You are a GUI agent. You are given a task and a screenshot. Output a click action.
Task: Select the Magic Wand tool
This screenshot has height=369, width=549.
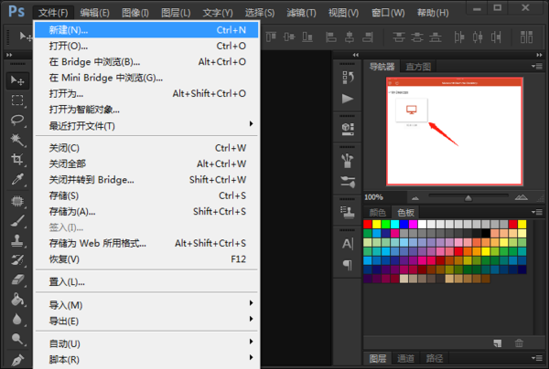click(17, 140)
